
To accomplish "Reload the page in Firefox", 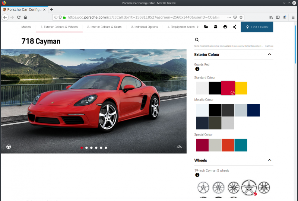I will pos(19,17).
